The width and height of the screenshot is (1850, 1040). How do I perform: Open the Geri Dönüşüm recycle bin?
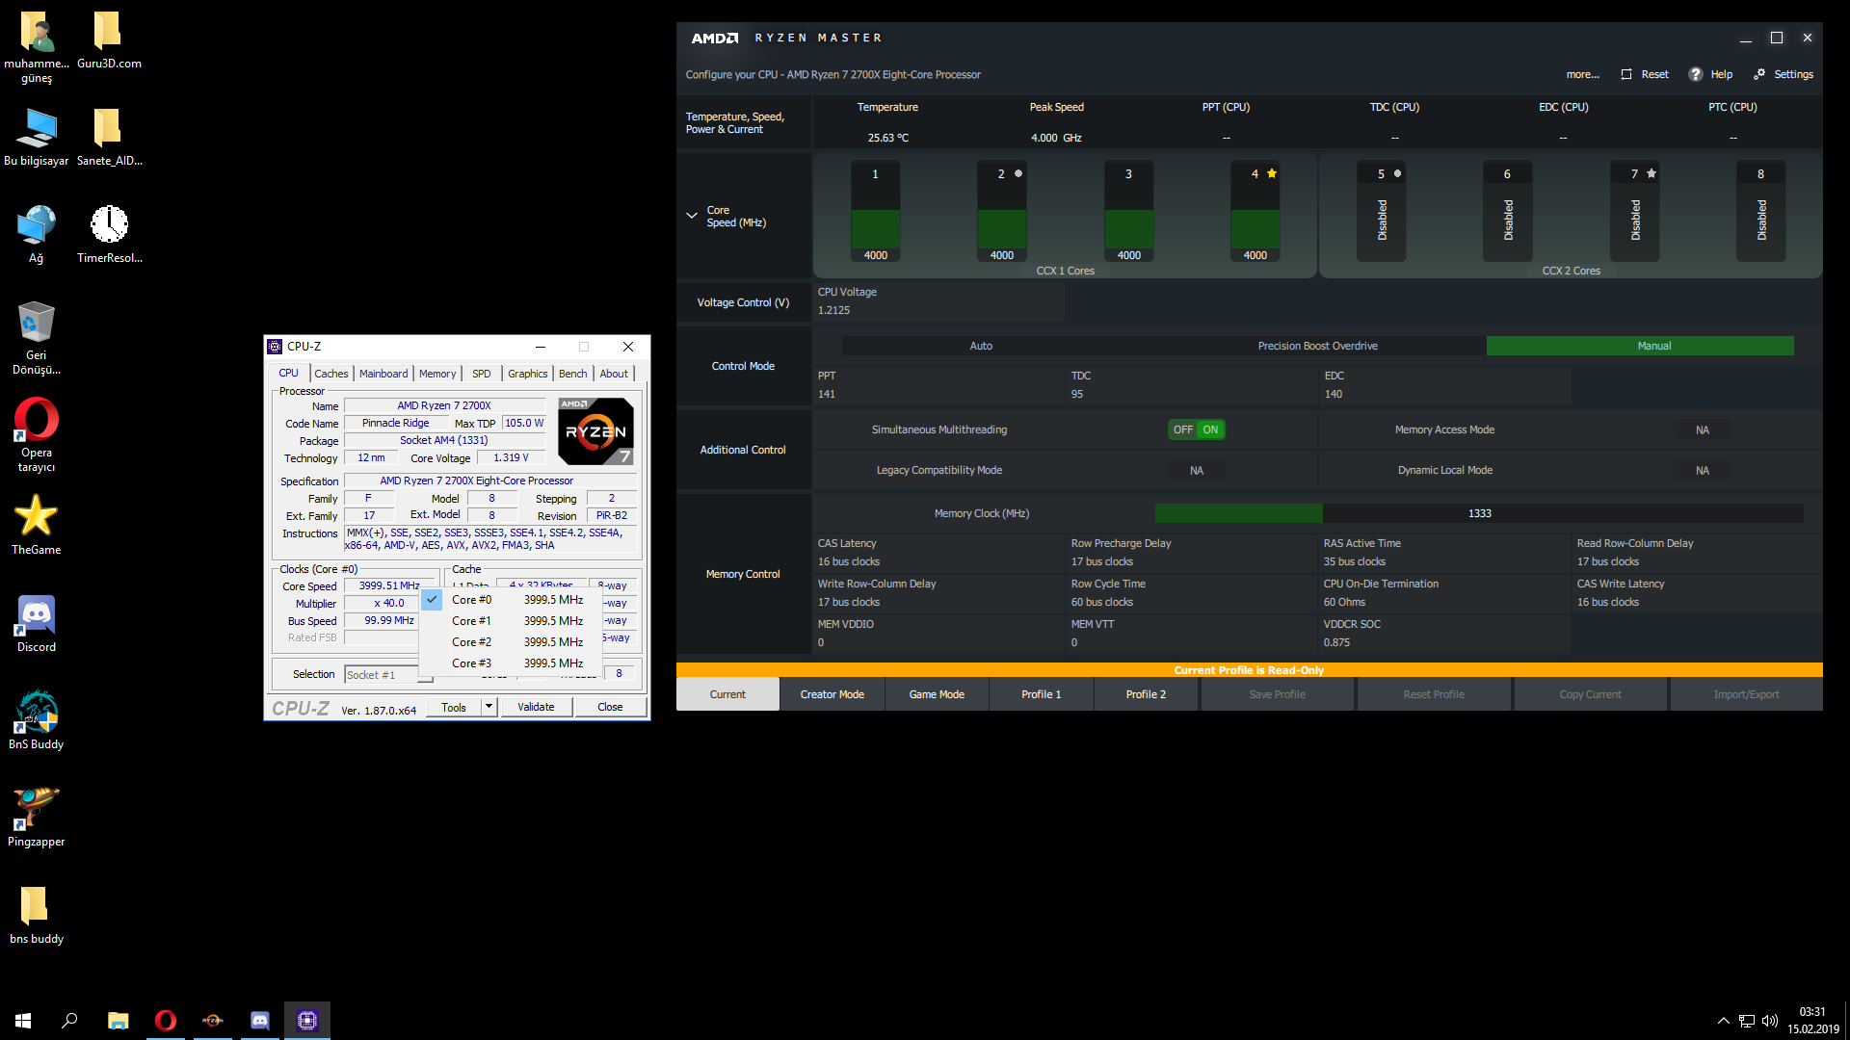37,338
